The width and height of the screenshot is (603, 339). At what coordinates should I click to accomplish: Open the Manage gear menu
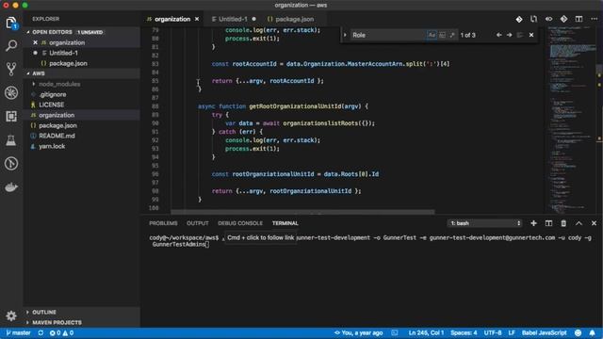click(11, 315)
